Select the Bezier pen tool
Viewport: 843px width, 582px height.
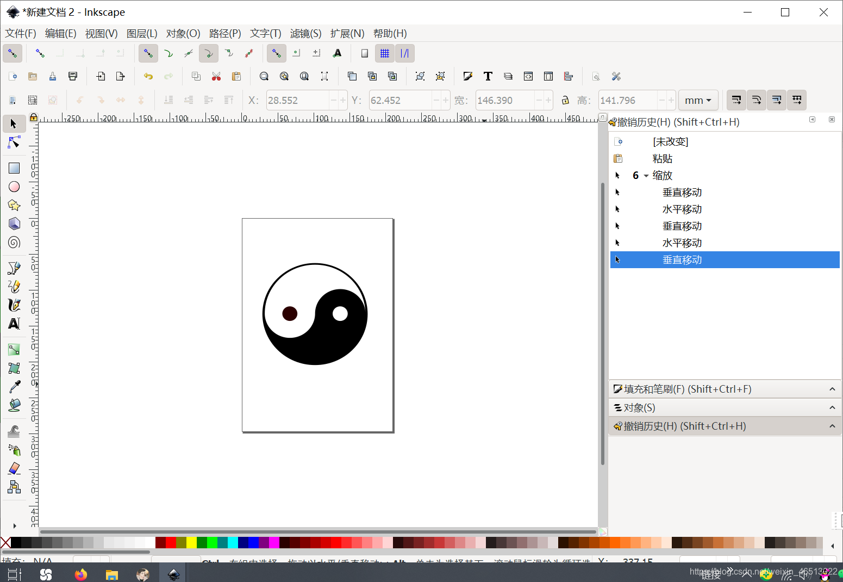(14, 268)
